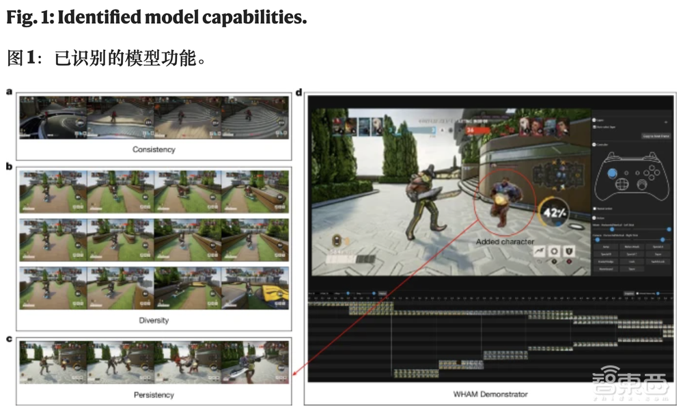The width and height of the screenshot is (683, 414).
Task: Collapse the Layers section
Action: click(594, 120)
